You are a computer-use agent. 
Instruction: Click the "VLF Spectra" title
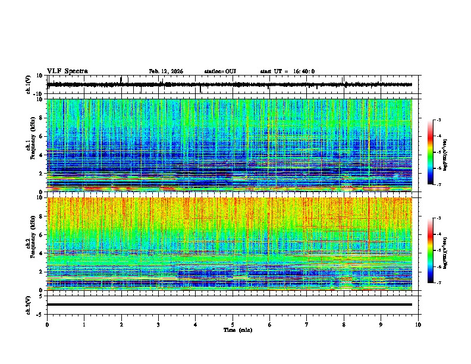point(67,71)
